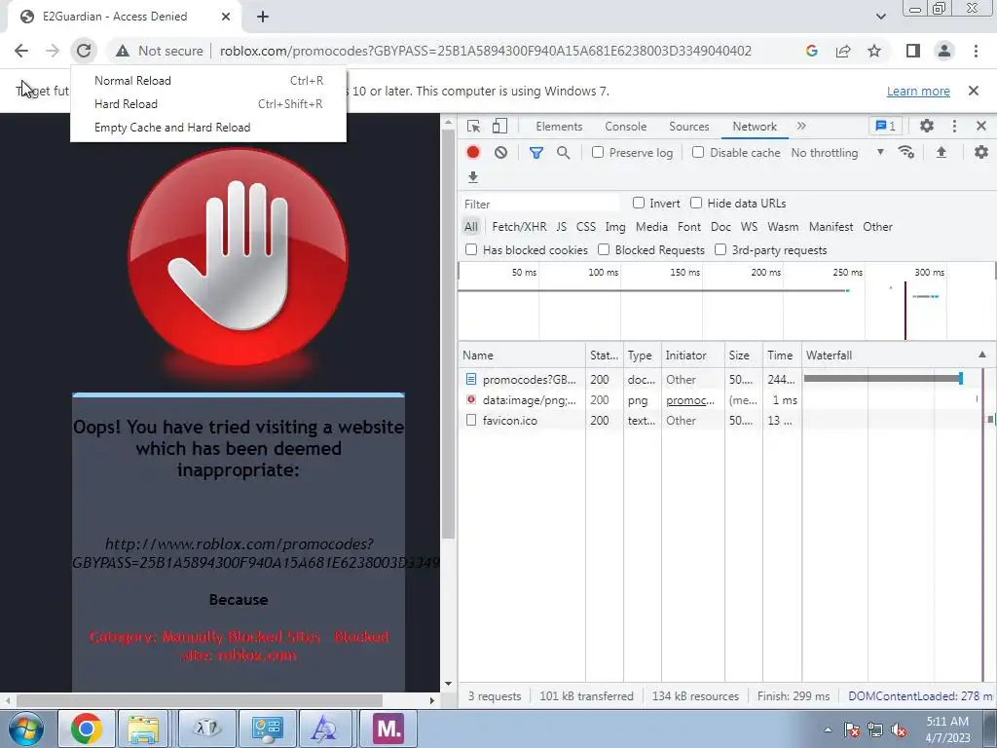Viewport: 997px width, 748px height.
Task: Click the Not secure warning icon
Action: coord(123,51)
